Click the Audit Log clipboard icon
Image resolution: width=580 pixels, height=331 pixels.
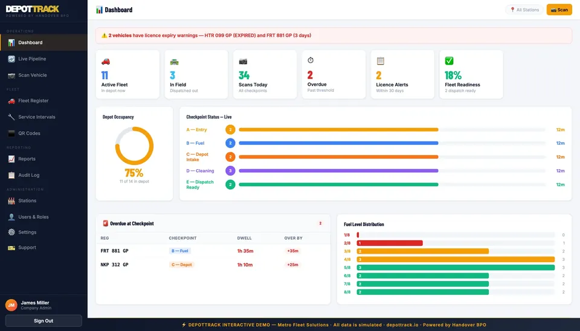(11, 175)
